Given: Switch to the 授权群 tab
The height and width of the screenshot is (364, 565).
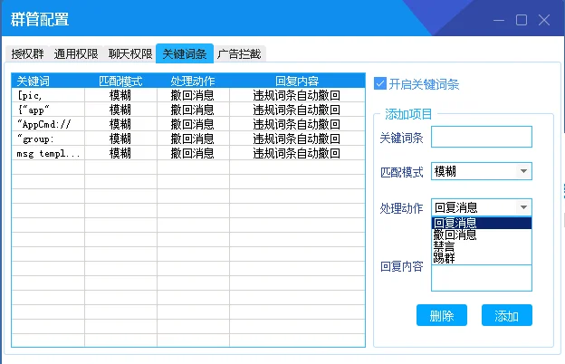Looking at the screenshot, I should [x=27, y=54].
